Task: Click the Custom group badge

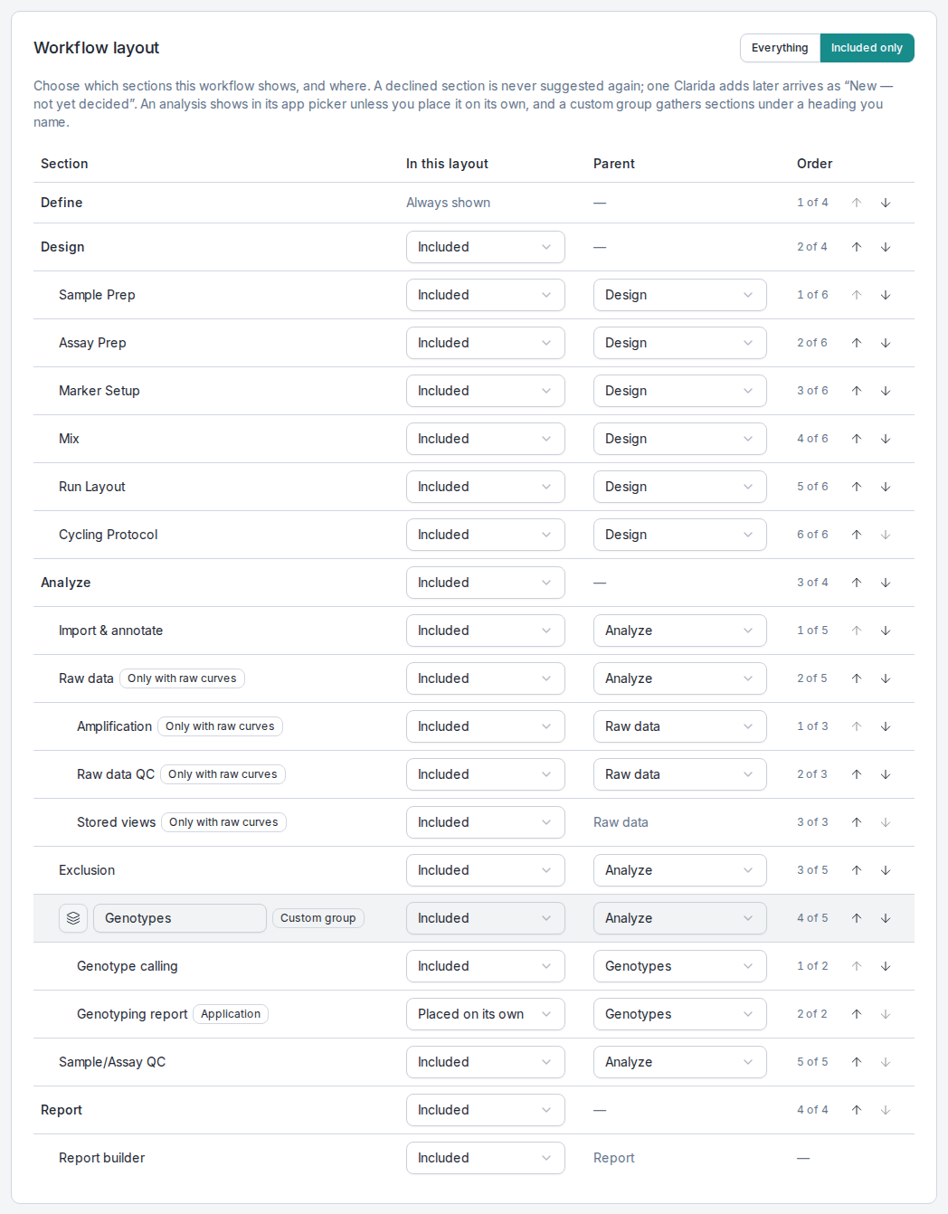Action: [x=318, y=918]
